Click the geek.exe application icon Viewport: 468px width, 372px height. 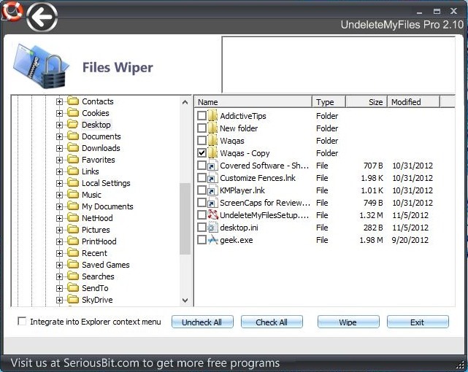tap(212, 240)
